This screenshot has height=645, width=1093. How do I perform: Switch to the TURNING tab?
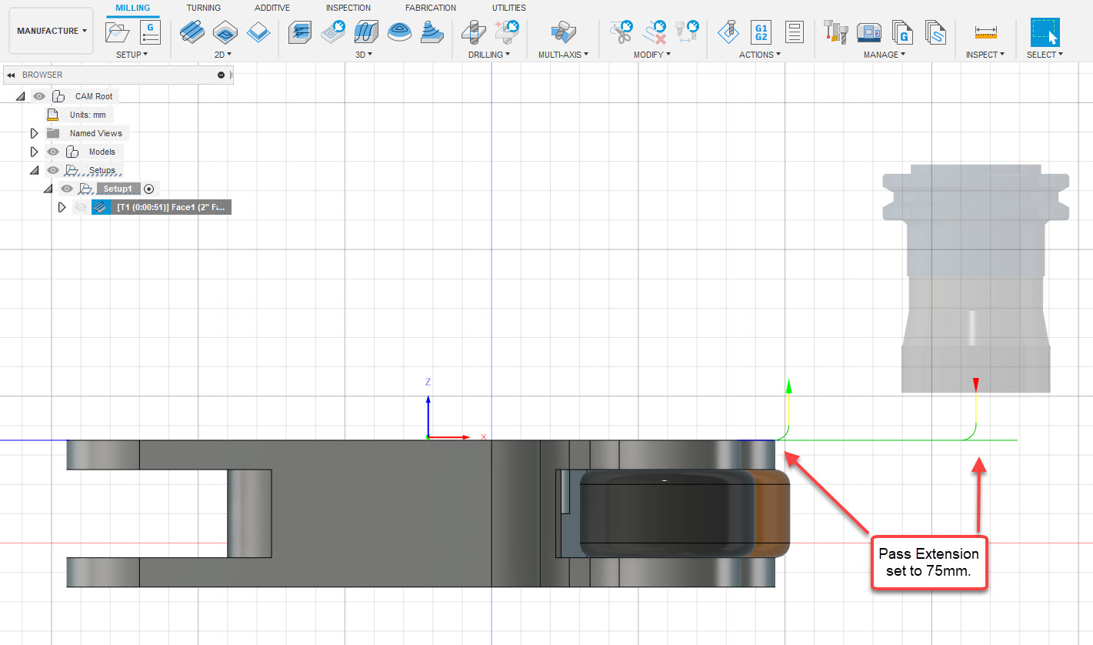pos(203,8)
